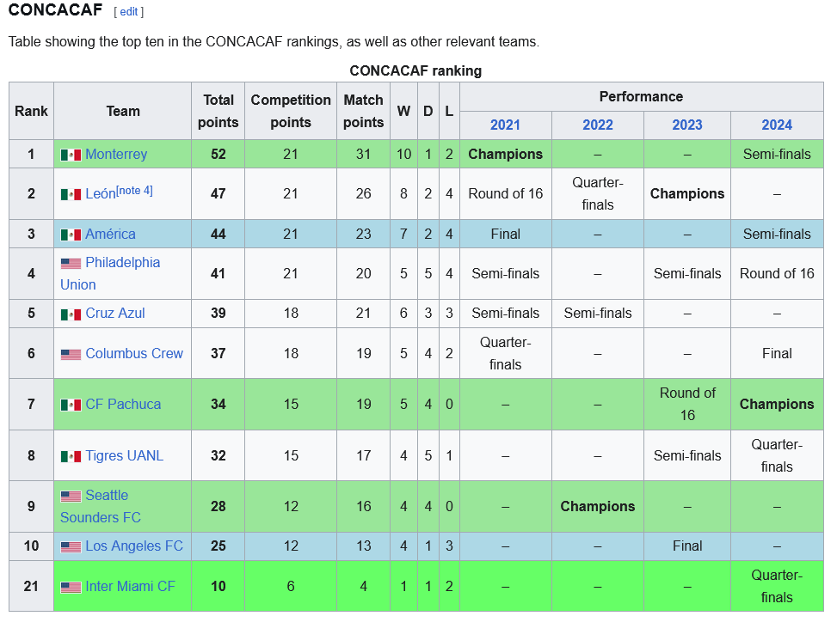Click Inter Miami's 2024 Quarter-finals cell
This screenshot has width=837, height=622.
[777, 586]
